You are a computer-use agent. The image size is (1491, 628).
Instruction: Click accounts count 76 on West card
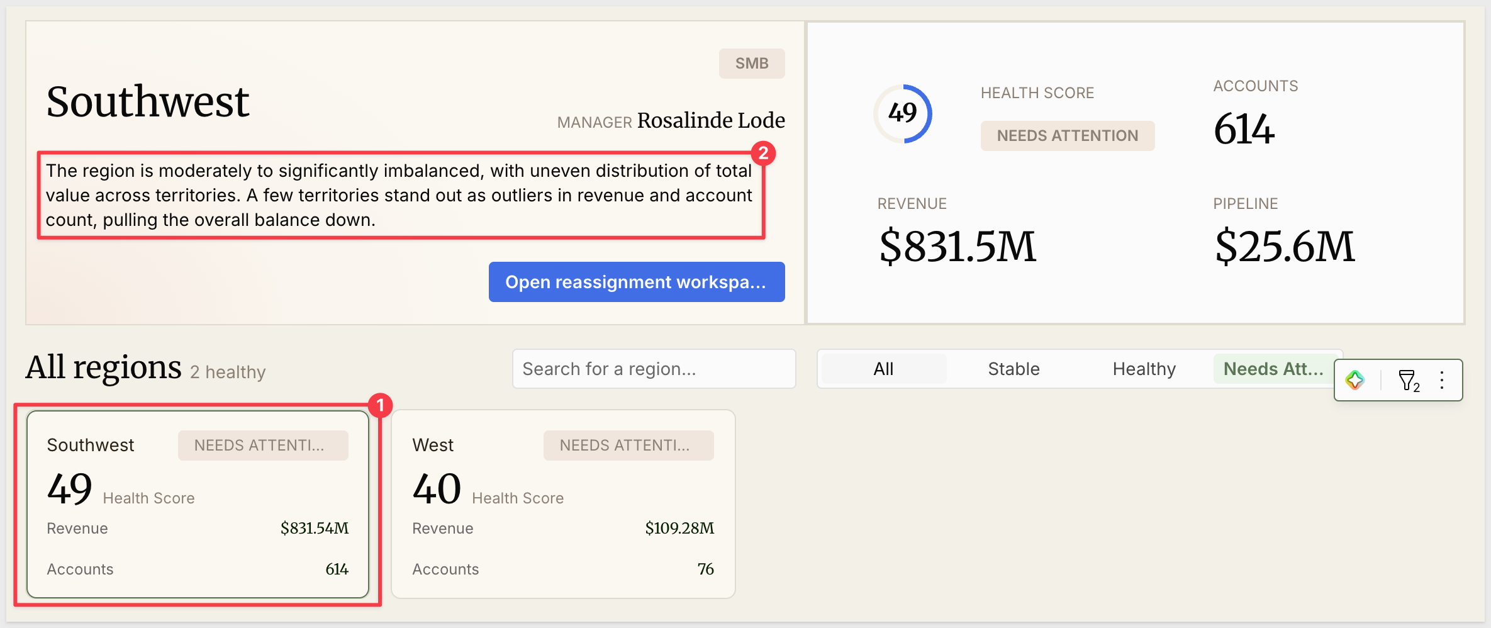click(706, 569)
